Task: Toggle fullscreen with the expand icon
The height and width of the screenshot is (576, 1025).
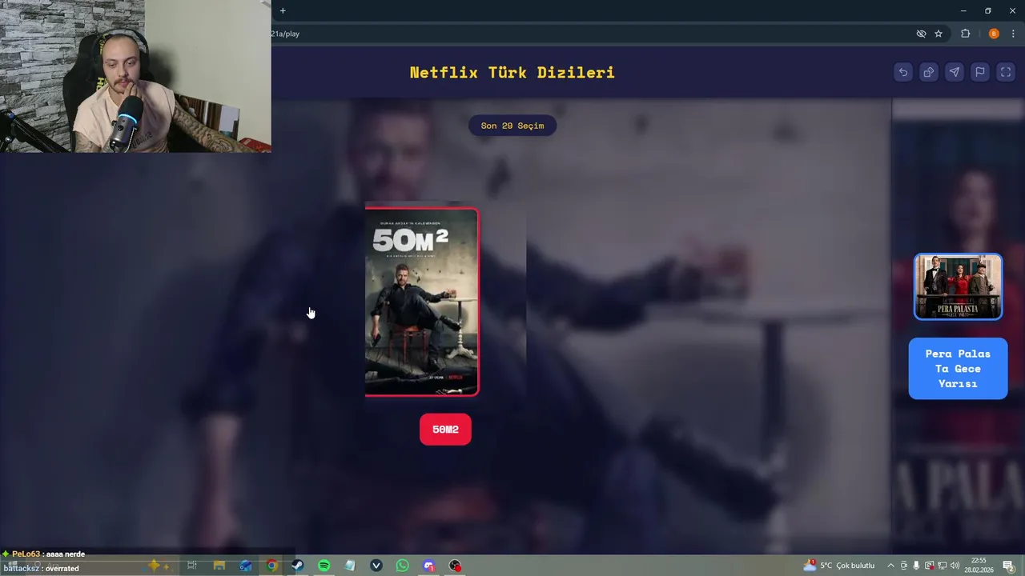Action: [1006, 72]
